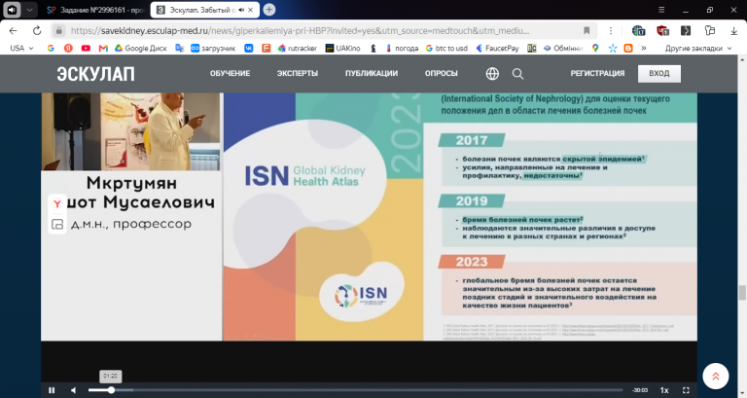Click the globe IT extension icon
Viewport: 747px width, 398px height.
tap(638, 31)
